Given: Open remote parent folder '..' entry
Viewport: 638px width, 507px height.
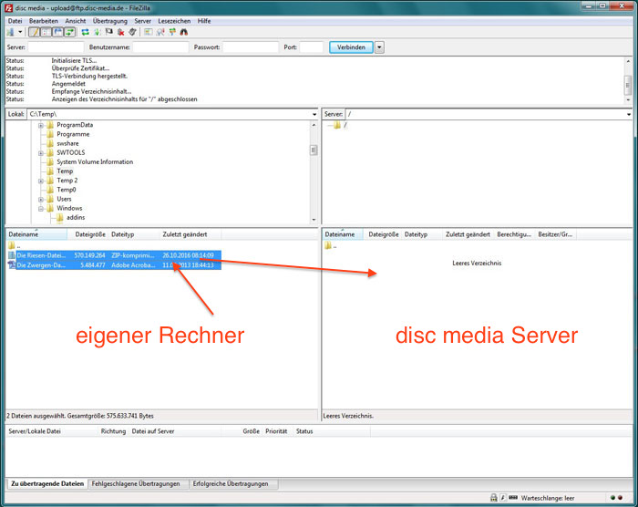Looking at the screenshot, I should (330, 245).
